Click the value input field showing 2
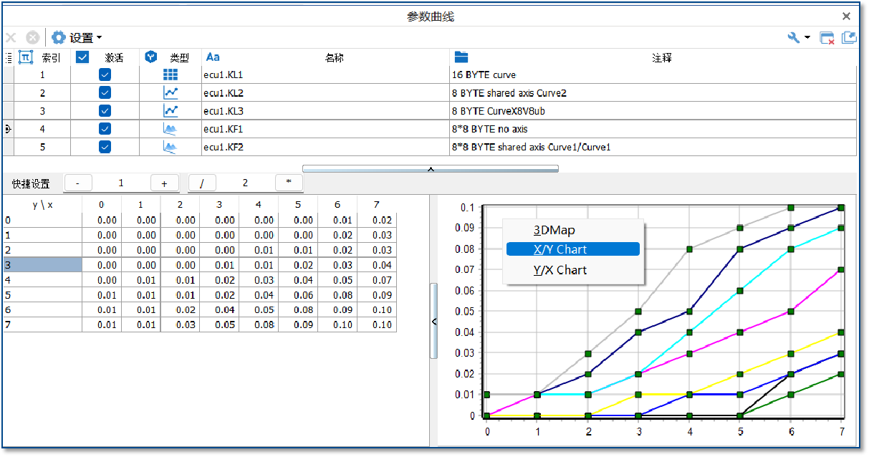The height and width of the screenshot is (457, 869). coord(245,183)
